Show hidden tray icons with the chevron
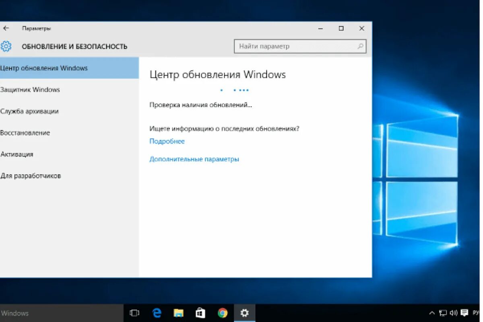 click(432, 313)
